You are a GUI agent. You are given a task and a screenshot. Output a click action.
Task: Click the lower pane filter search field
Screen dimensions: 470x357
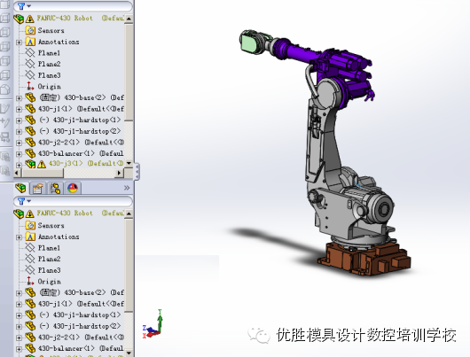click(x=73, y=201)
